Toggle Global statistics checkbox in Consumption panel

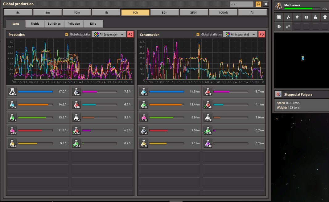pyautogui.click(x=198, y=35)
